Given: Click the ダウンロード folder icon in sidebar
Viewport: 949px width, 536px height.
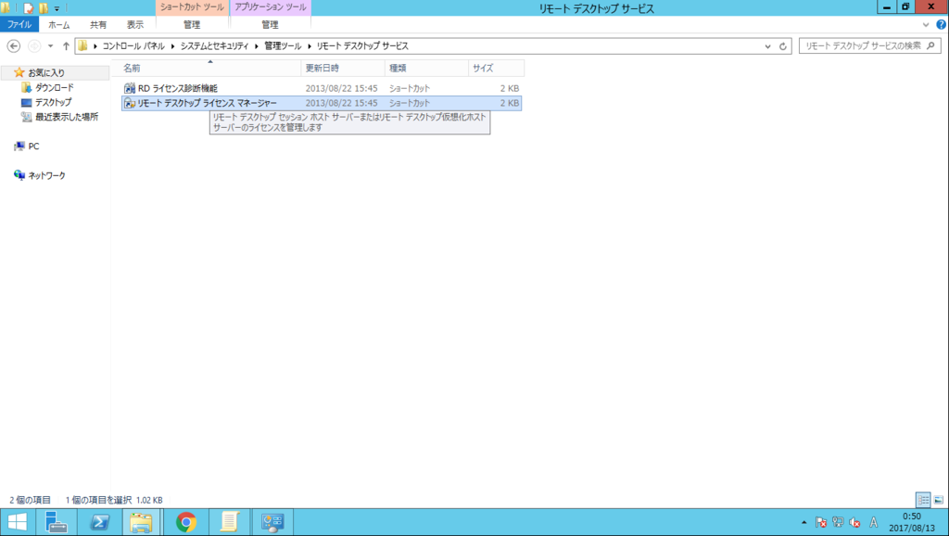Looking at the screenshot, I should pyautogui.click(x=26, y=88).
